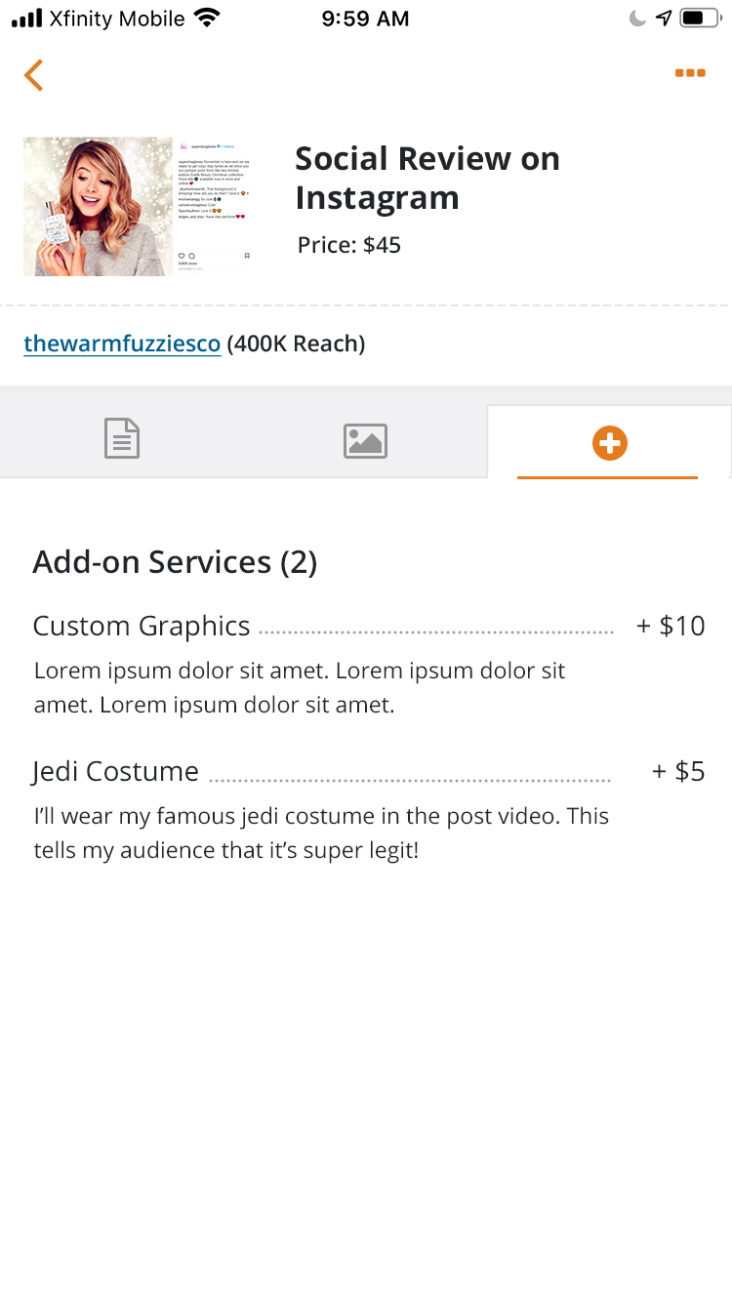The width and height of the screenshot is (732, 1302).
Task: Tap the Add-on Services (2) heading
Action: 175,562
